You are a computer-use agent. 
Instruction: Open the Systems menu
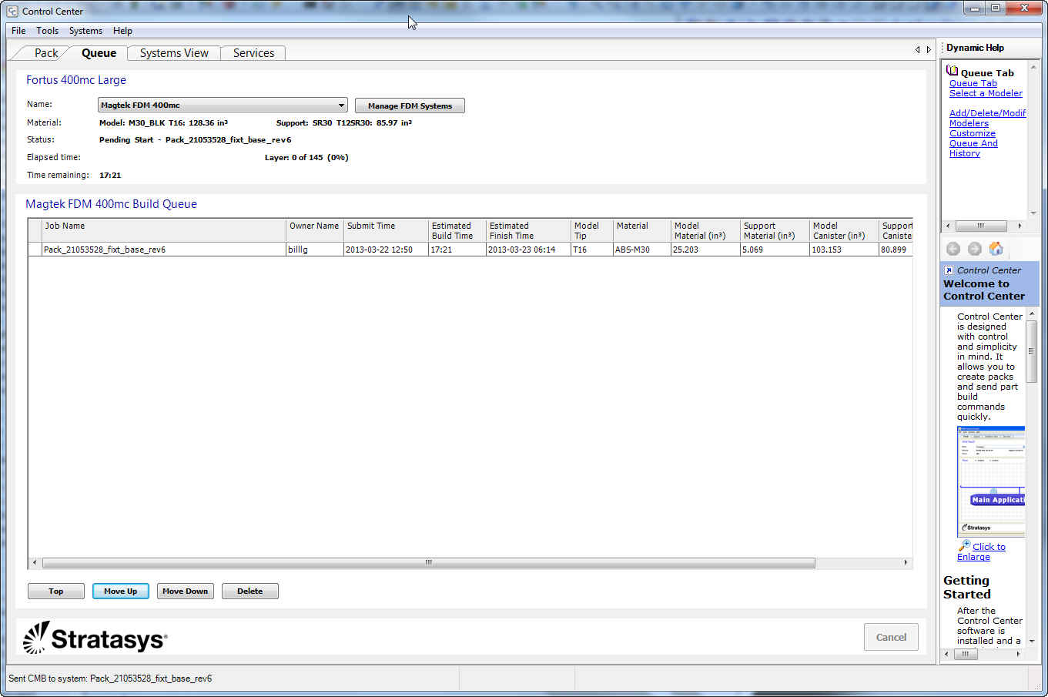[x=85, y=31]
